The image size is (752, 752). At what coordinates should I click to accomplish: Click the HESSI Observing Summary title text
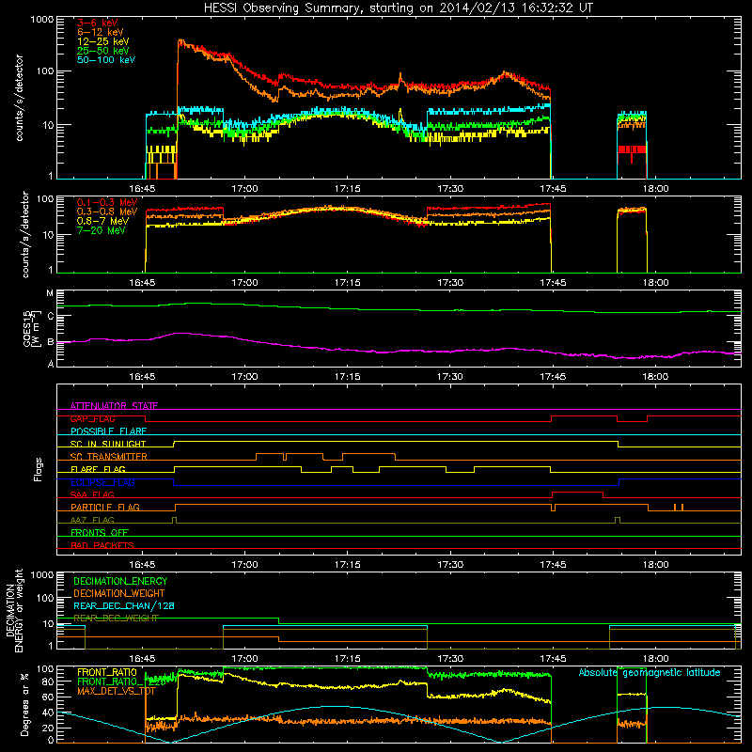[x=398, y=8]
